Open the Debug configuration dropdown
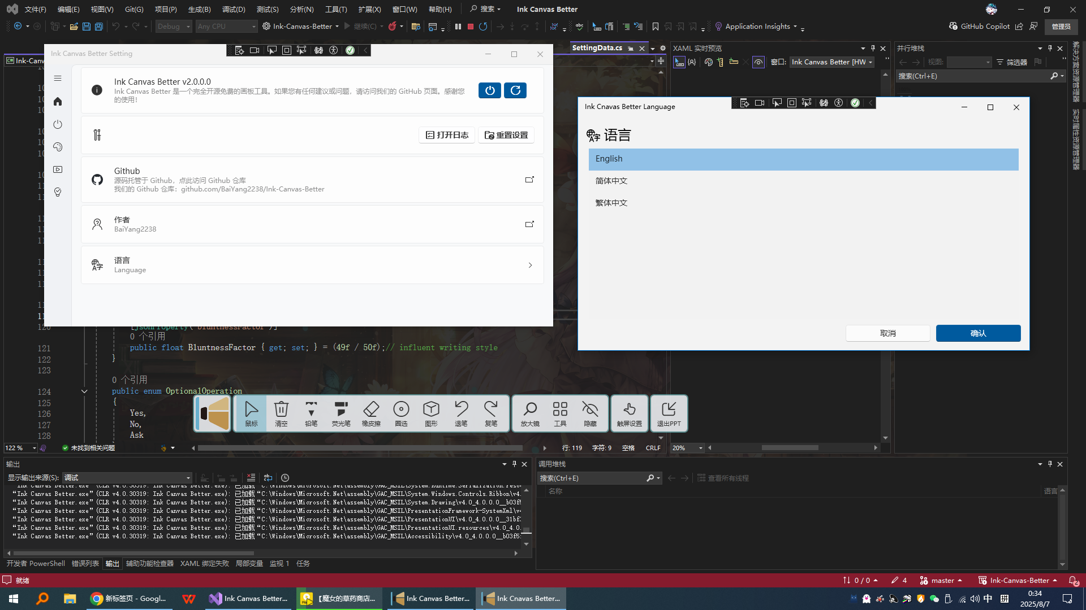This screenshot has width=1086, height=610. tap(174, 27)
